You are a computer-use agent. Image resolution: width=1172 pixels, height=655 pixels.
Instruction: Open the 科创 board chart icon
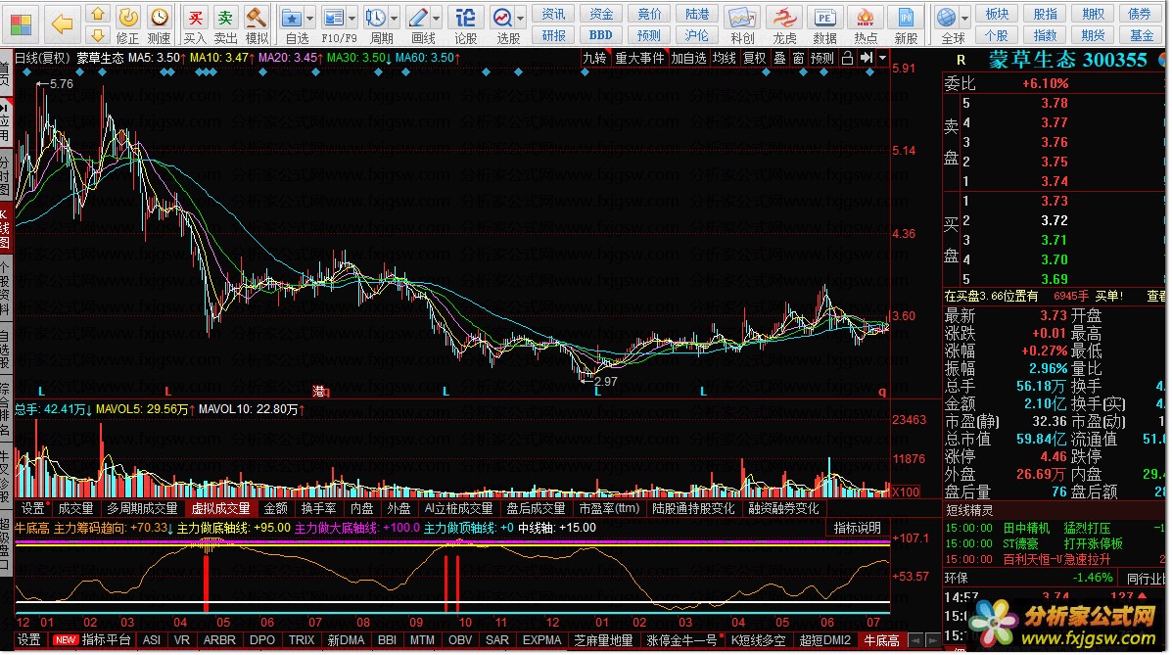742,24
